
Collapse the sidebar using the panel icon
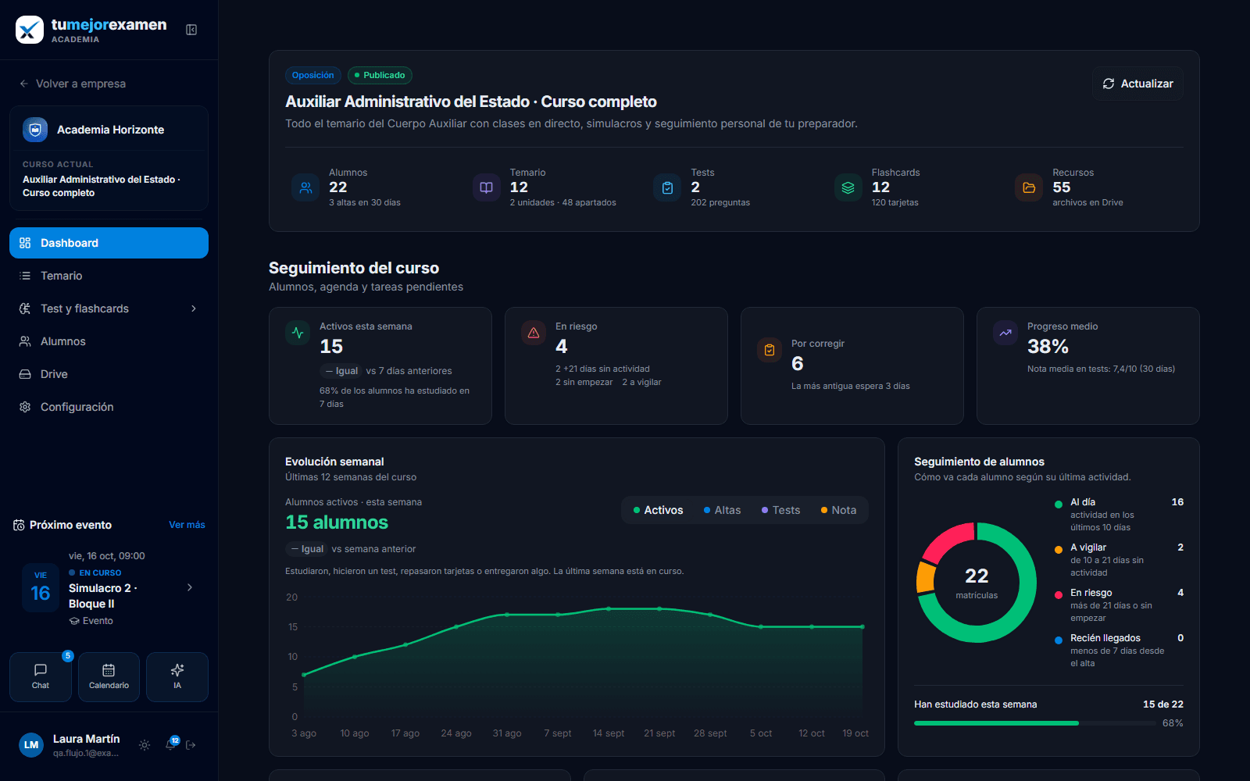click(191, 30)
